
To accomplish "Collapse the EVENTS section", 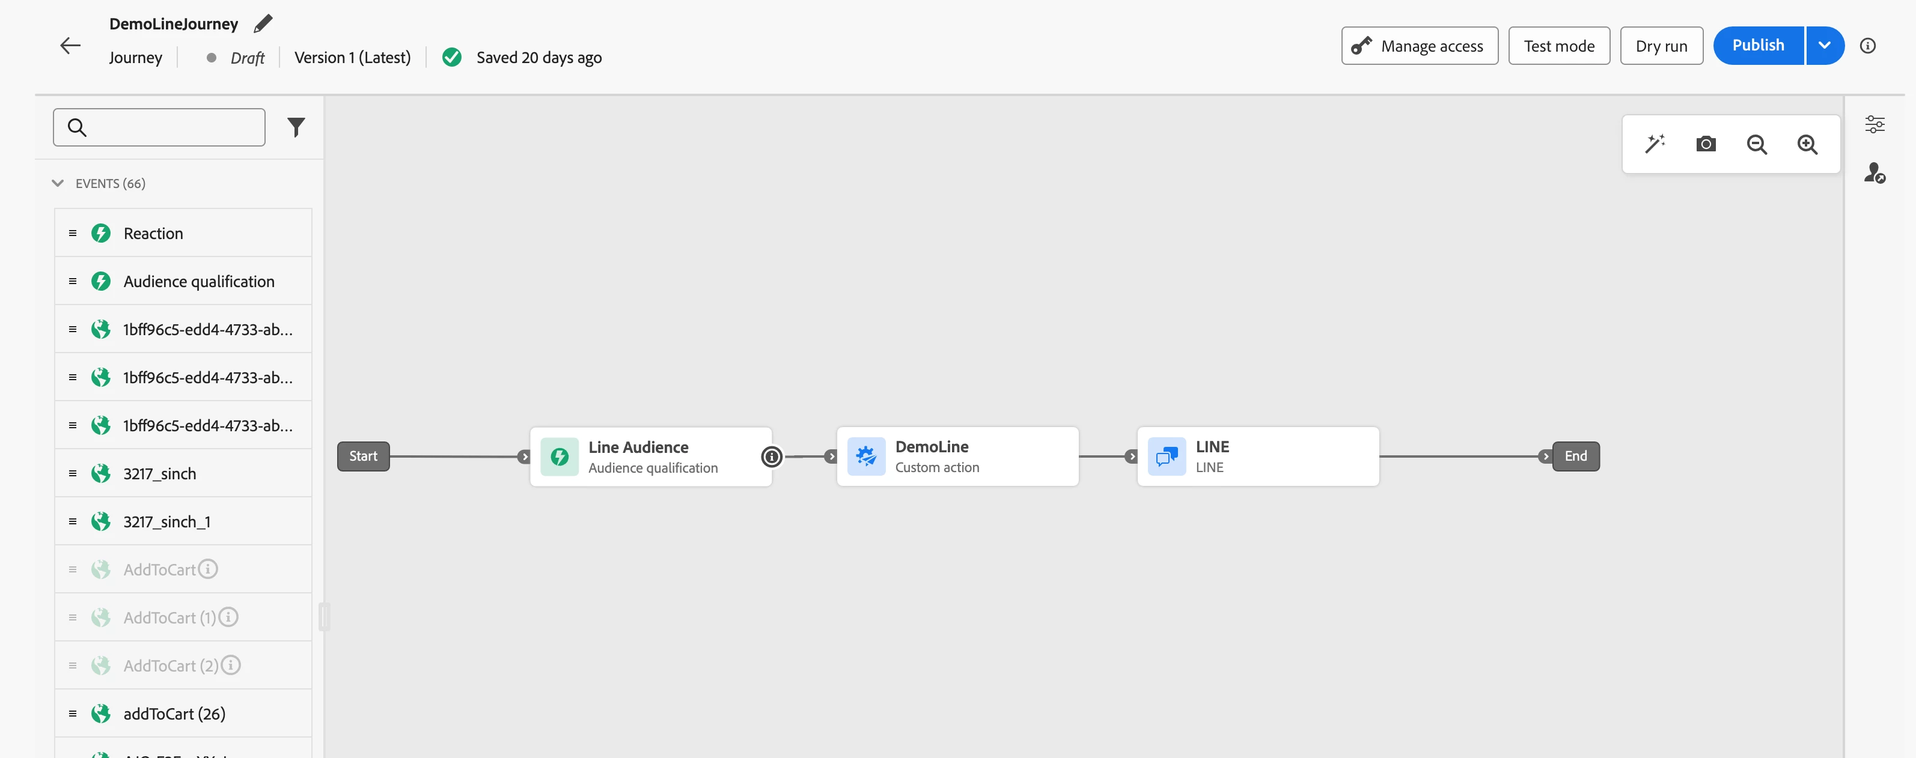I will click(x=58, y=184).
